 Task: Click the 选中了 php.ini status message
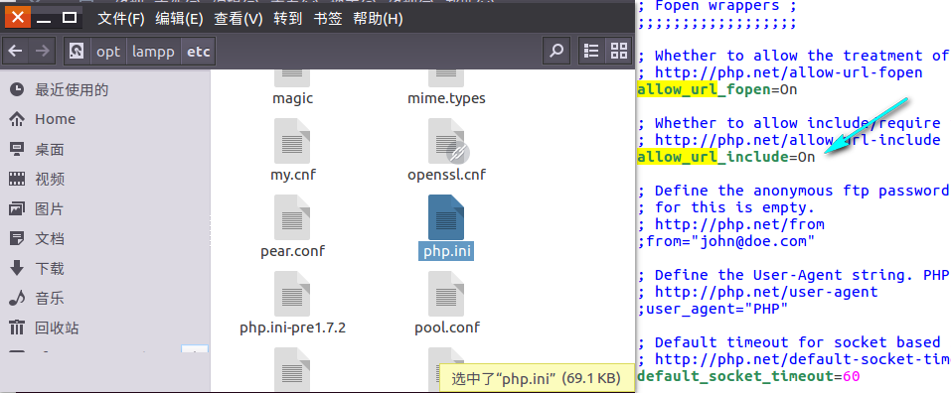(x=537, y=378)
